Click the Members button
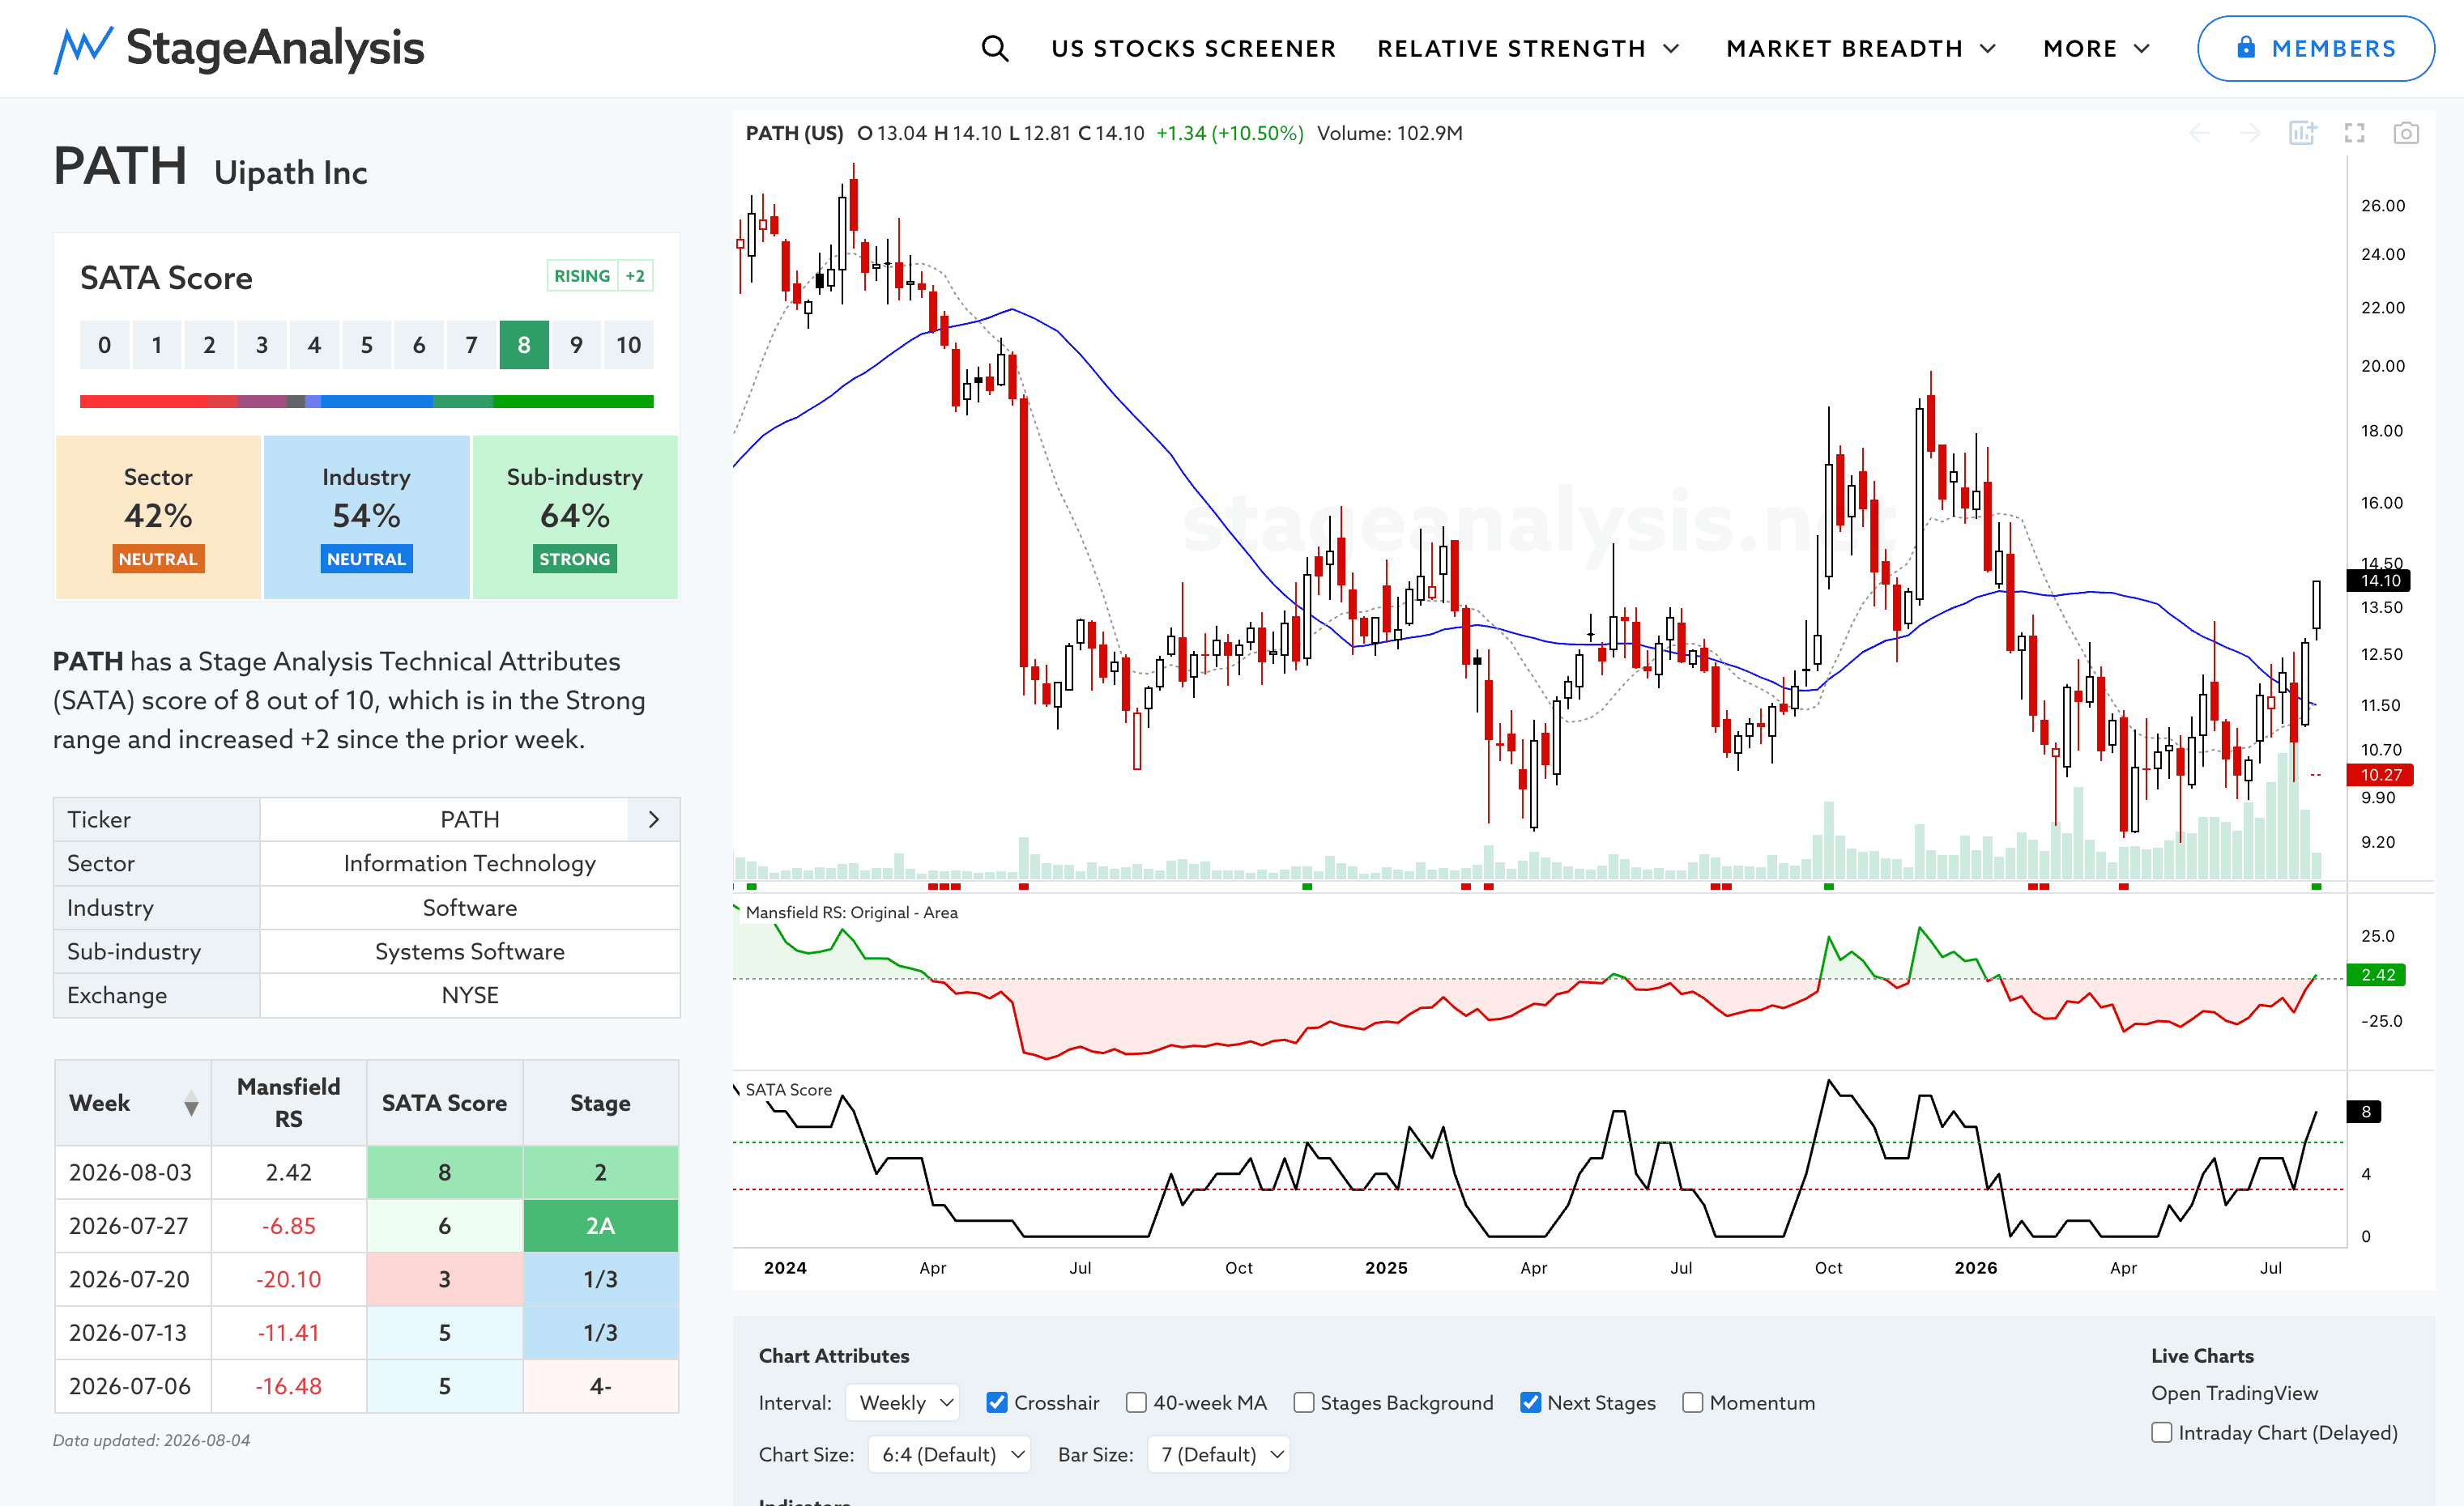The width and height of the screenshot is (2464, 1506). click(x=2315, y=48)
